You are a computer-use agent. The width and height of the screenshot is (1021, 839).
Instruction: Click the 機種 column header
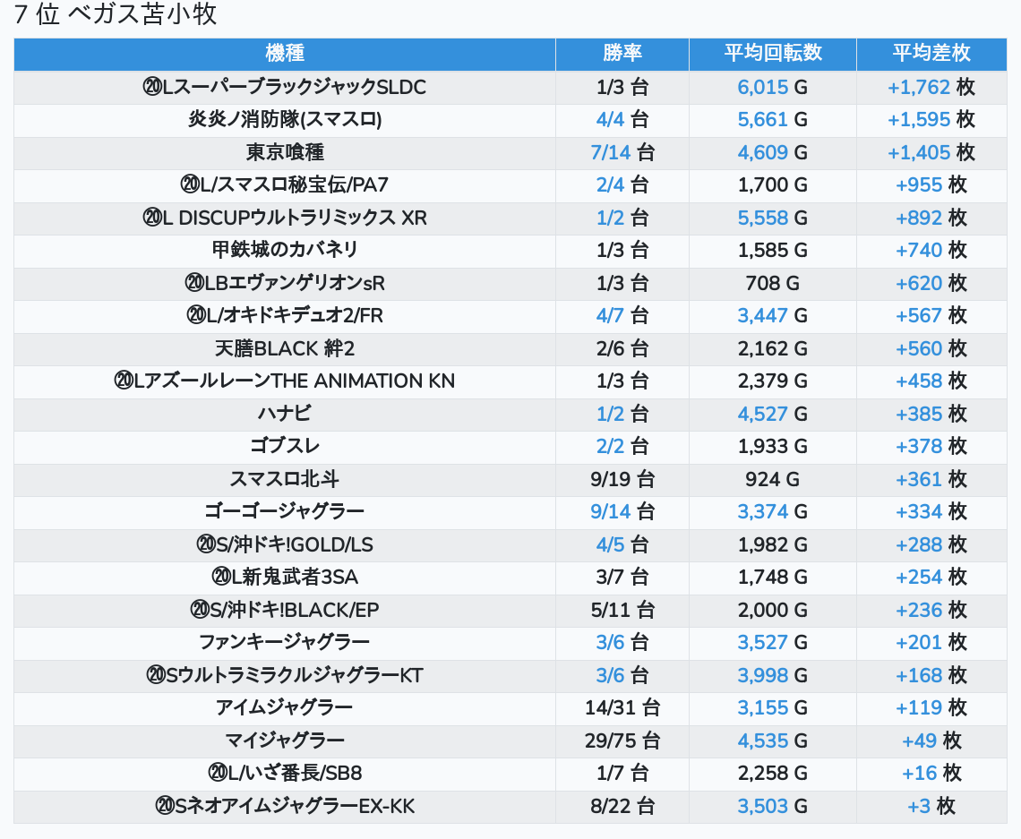285,54
